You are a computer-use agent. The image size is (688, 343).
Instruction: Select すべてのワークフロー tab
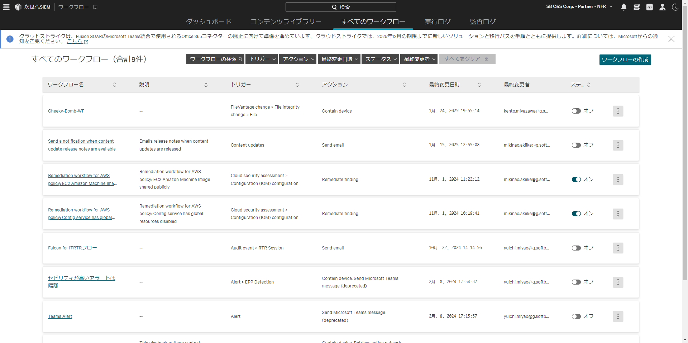coord(373,22)
